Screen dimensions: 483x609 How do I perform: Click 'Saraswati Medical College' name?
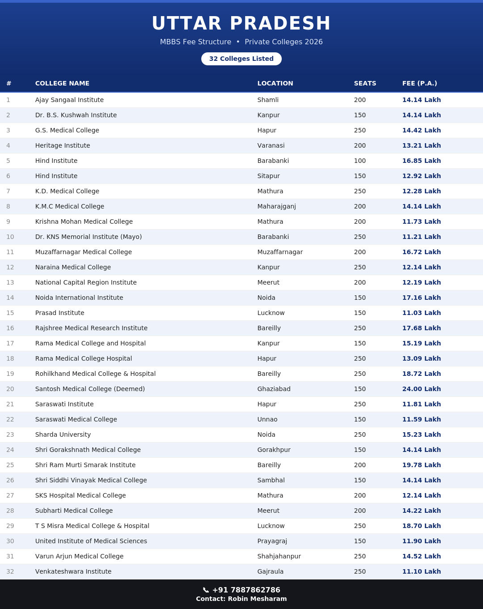pyautogui.click(x=76, y=419)
